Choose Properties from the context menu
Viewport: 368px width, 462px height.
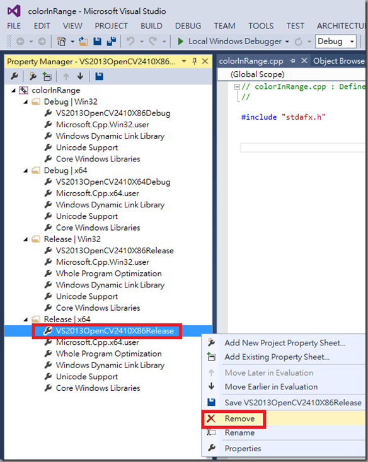pyautogui.click(x=284, y=448)
